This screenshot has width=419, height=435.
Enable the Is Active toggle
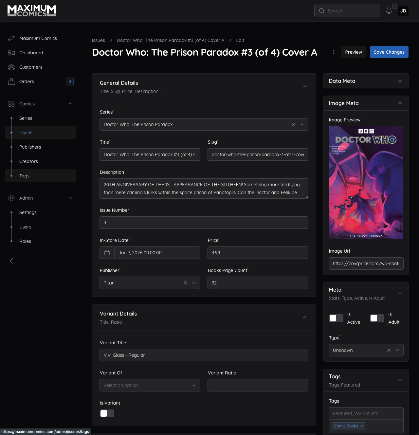[336, 318]
